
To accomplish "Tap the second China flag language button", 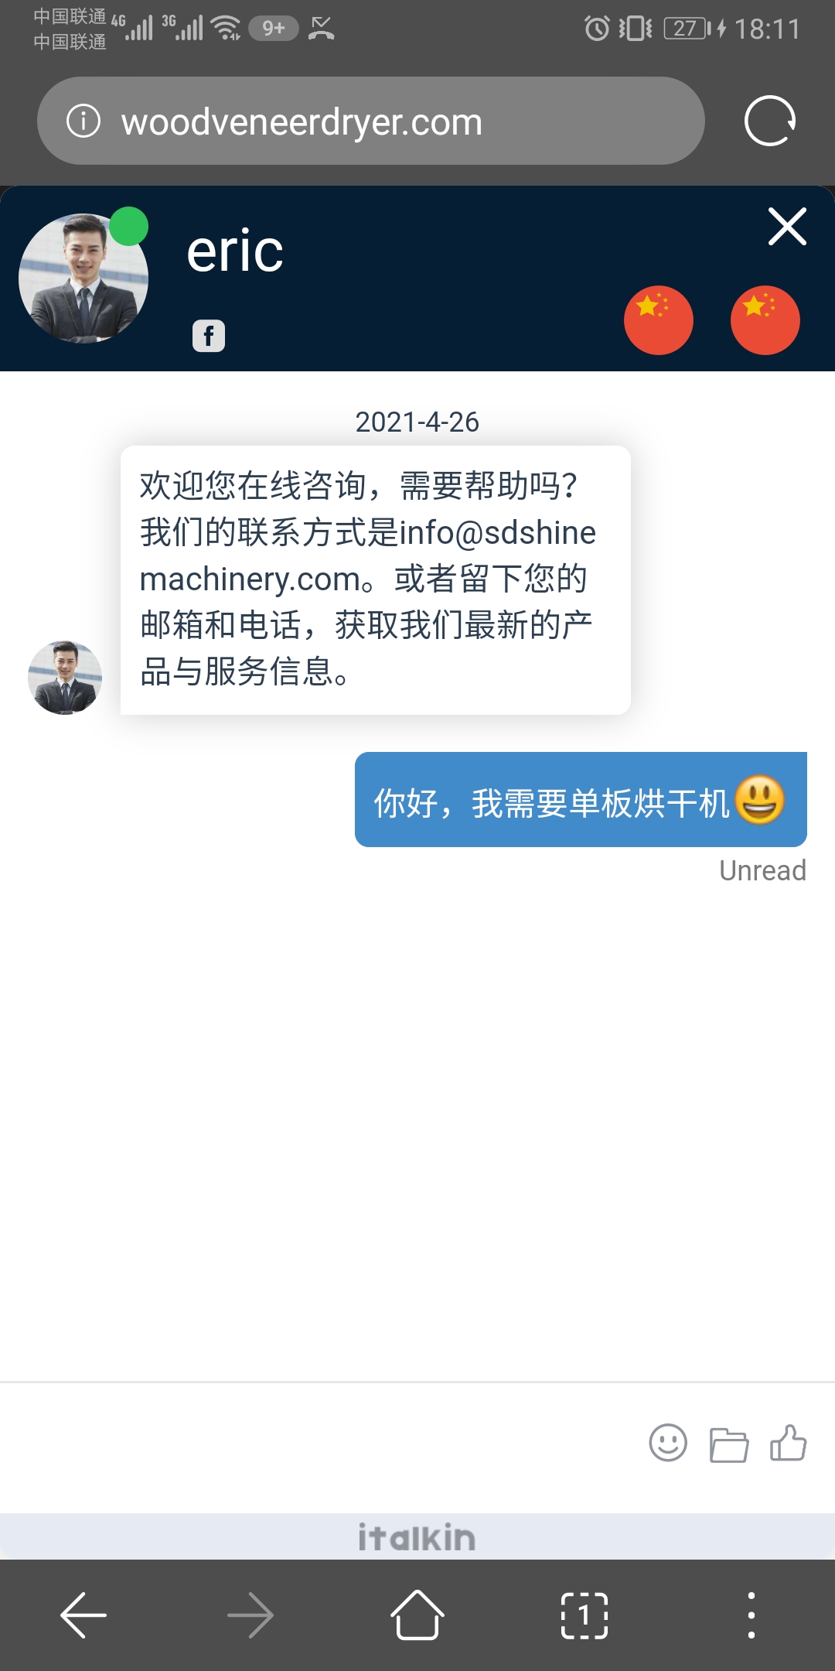I will point(765,320).
